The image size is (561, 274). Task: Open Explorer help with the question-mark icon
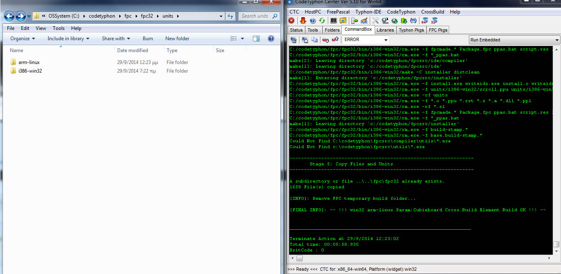(271, 39)
